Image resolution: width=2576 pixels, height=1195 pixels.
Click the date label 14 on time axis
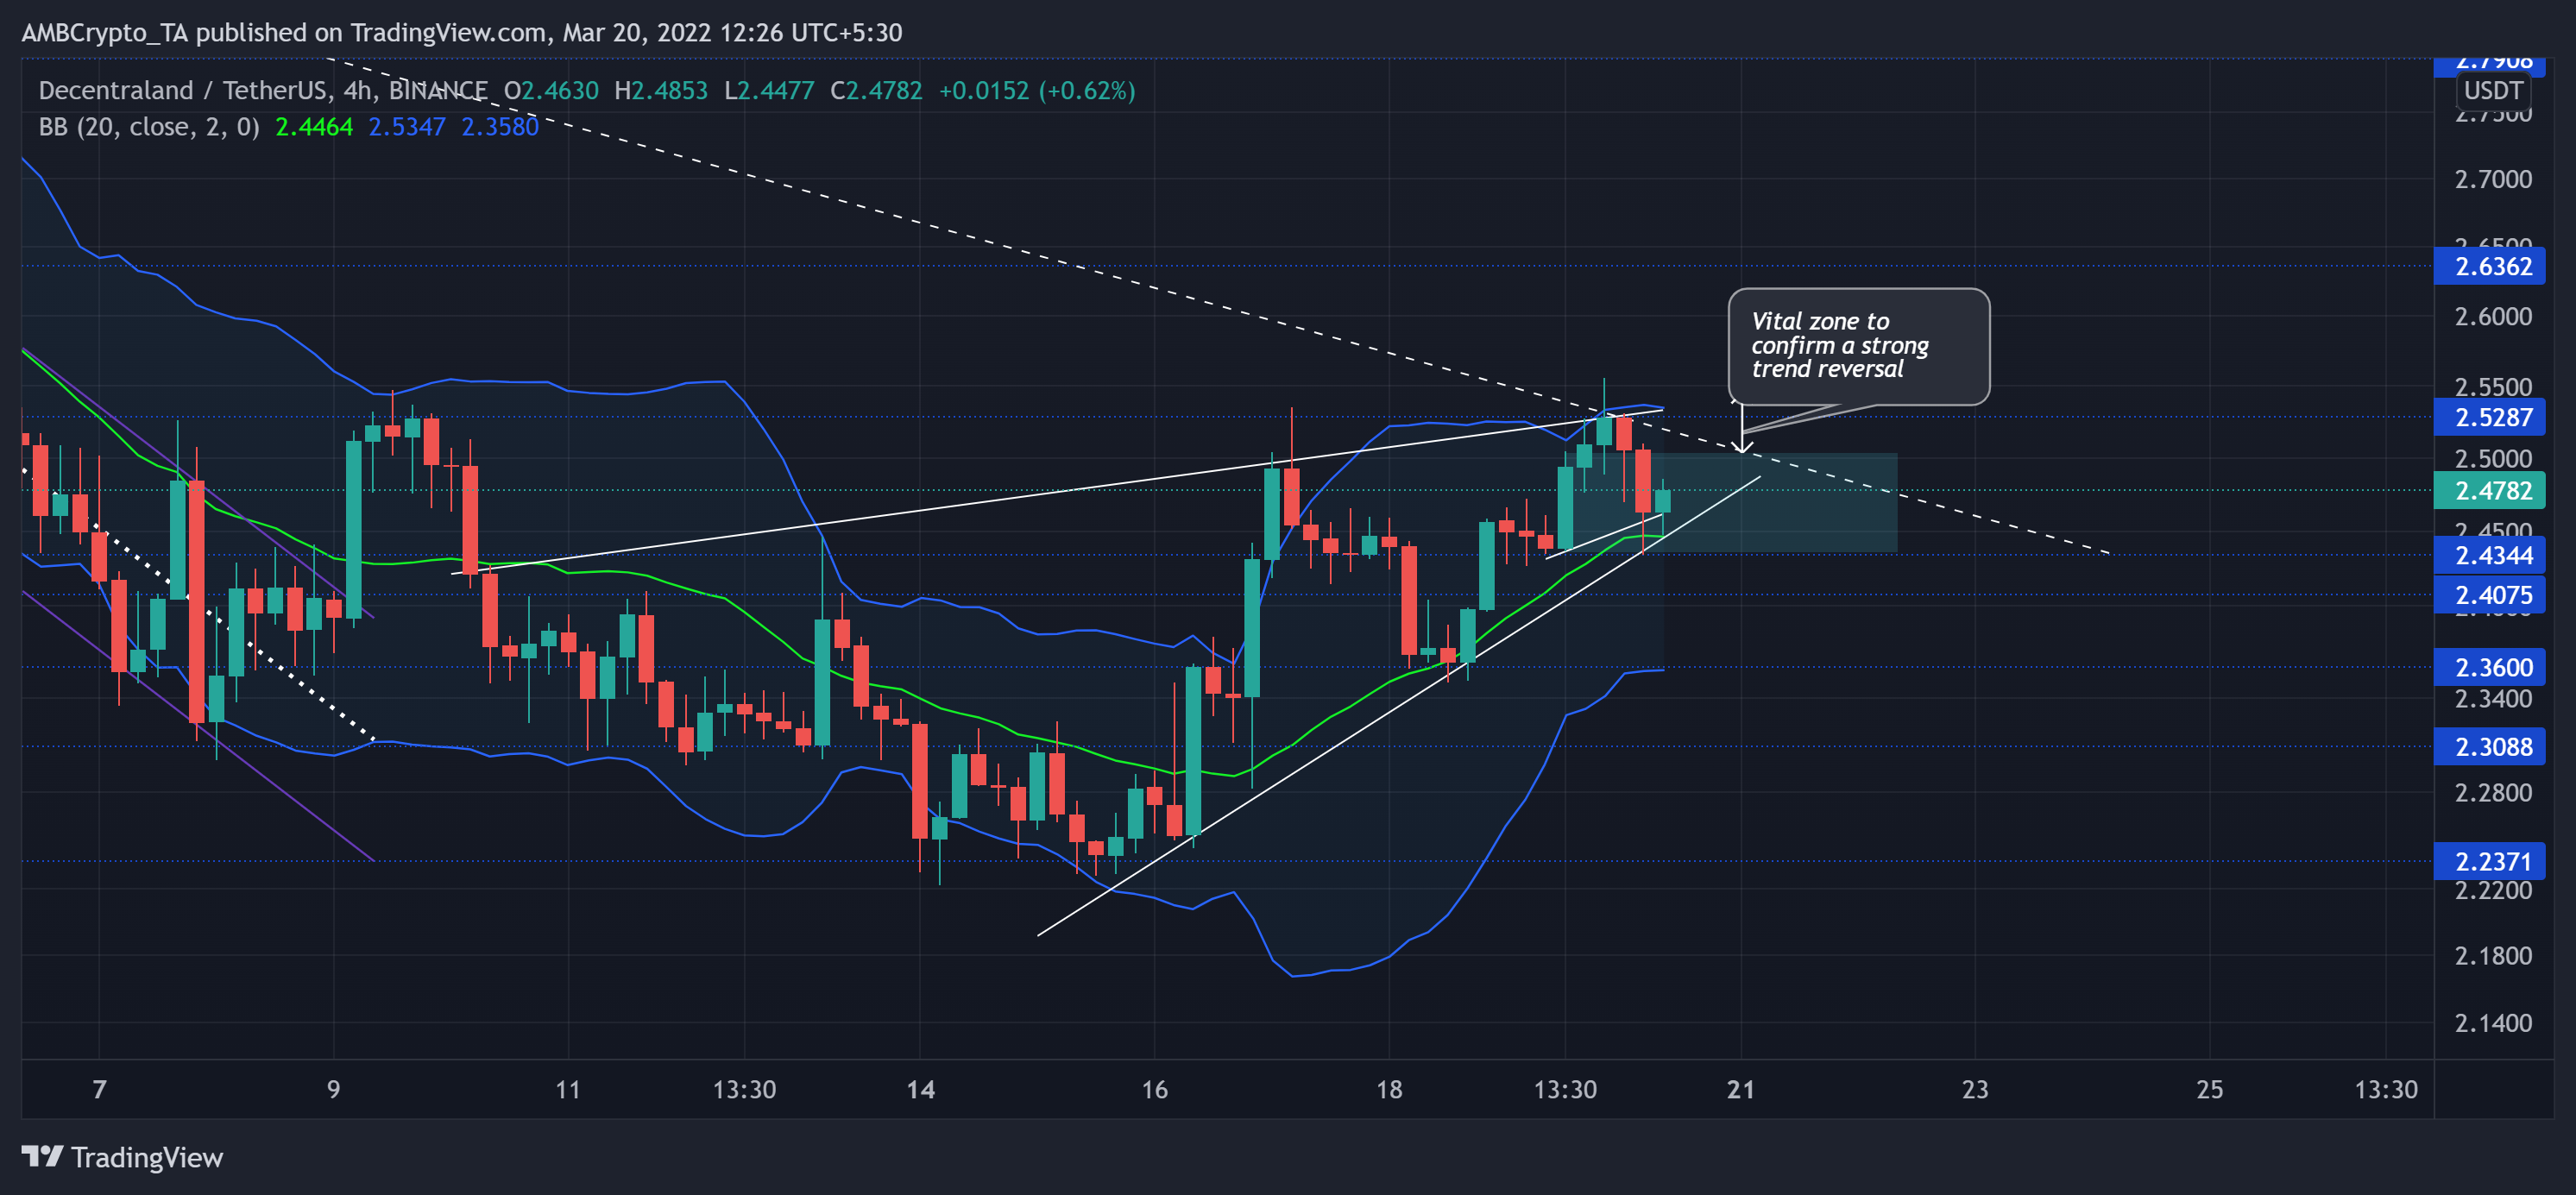coord(920,1089)
